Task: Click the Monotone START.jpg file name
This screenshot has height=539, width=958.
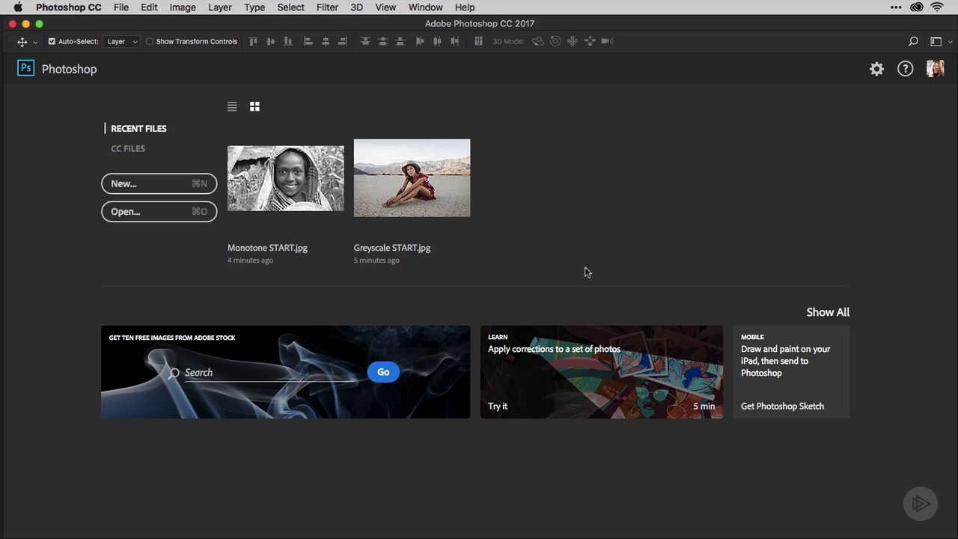Action: [267, 248]
